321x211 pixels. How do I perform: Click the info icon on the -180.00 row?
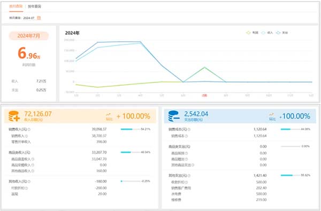coord(29,182)
